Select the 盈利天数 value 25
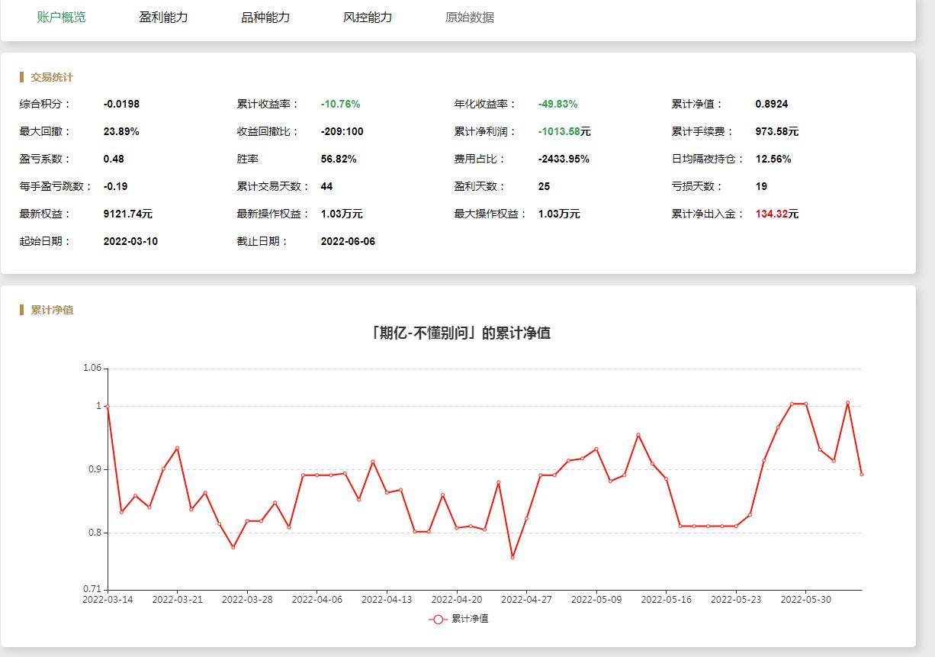 (544, 186)
